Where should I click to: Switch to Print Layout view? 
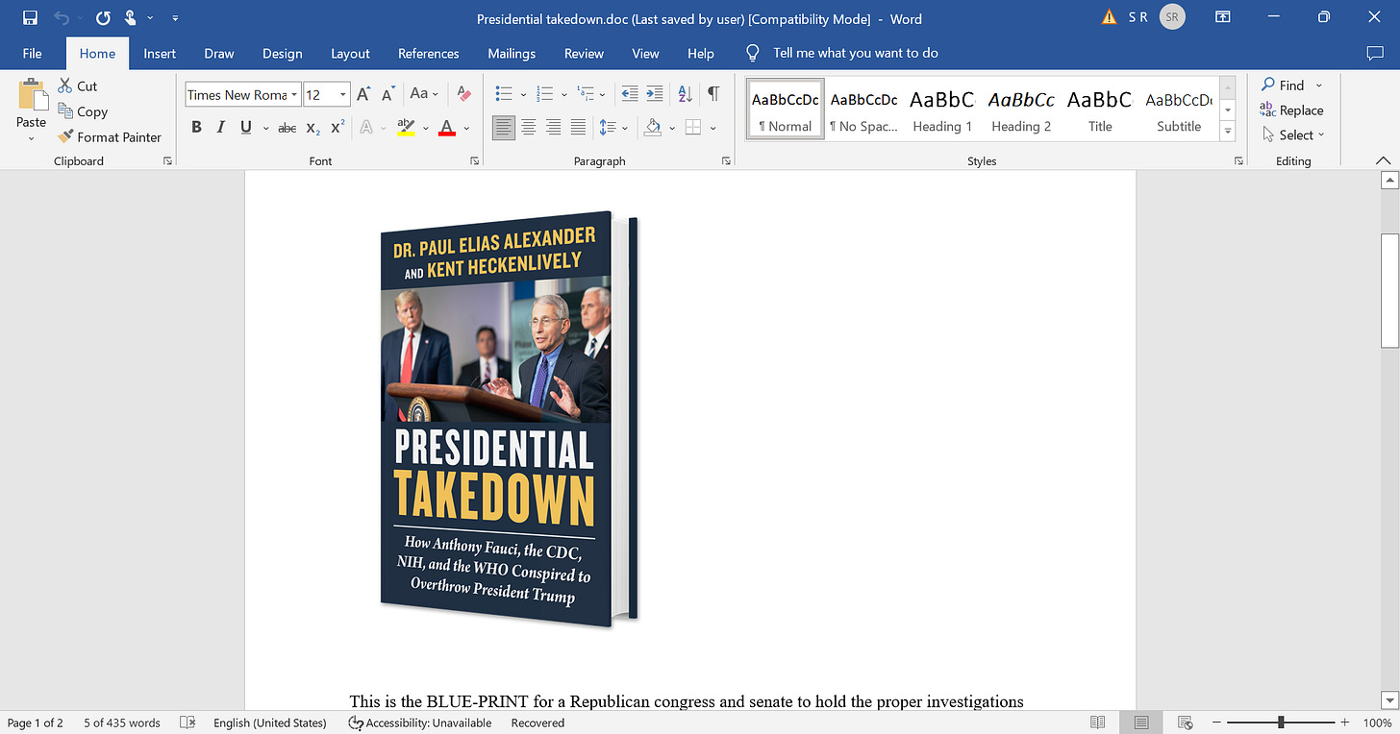coord(1141,722)
